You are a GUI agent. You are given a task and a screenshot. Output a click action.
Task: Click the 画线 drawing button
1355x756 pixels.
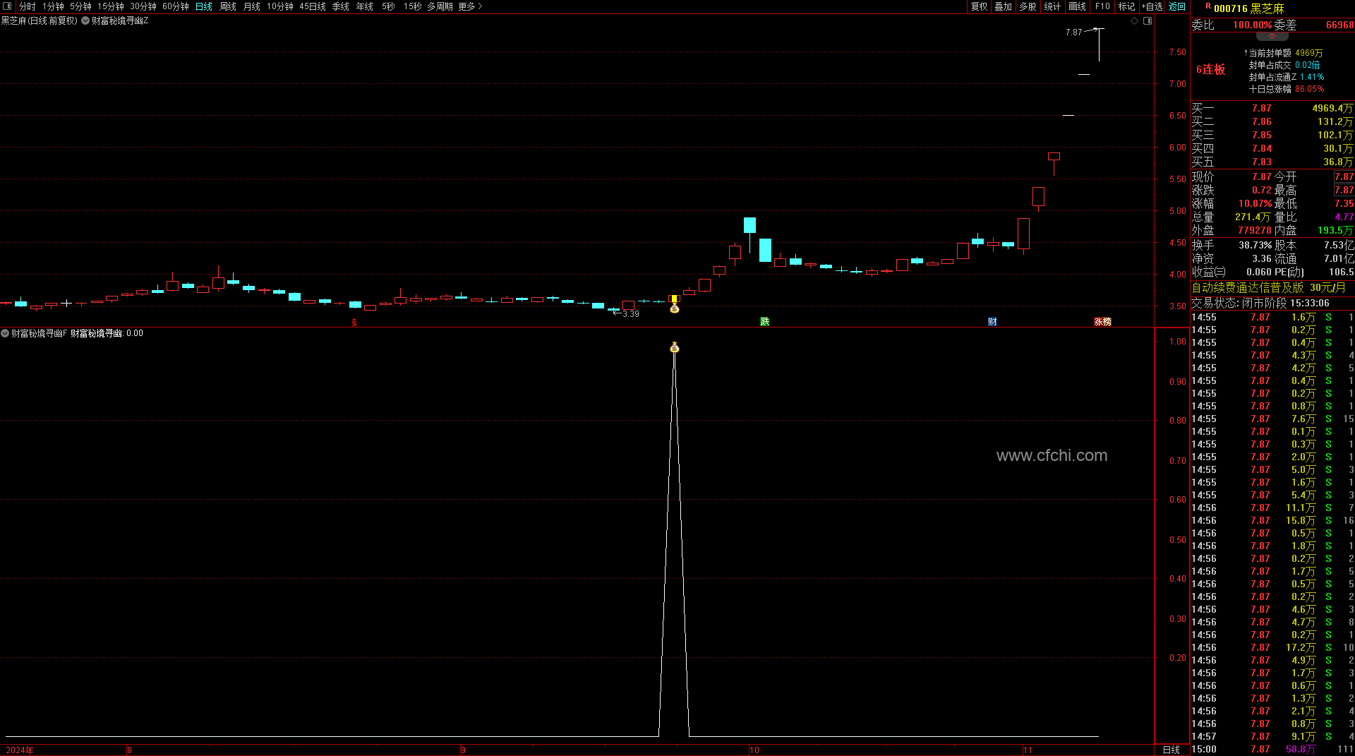(1077, 6)
